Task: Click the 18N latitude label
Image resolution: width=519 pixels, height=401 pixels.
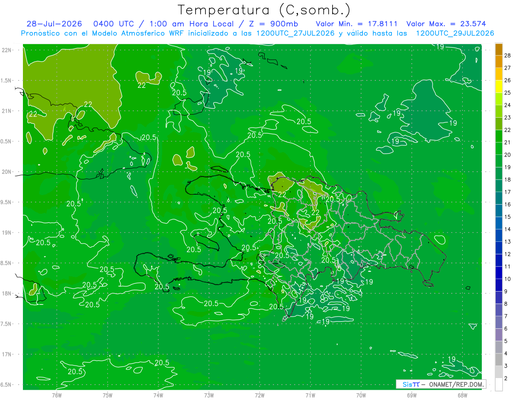Action: click(x=7, y=293)
